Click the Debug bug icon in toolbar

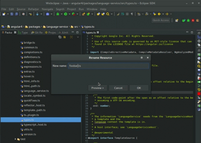[58, 14]
